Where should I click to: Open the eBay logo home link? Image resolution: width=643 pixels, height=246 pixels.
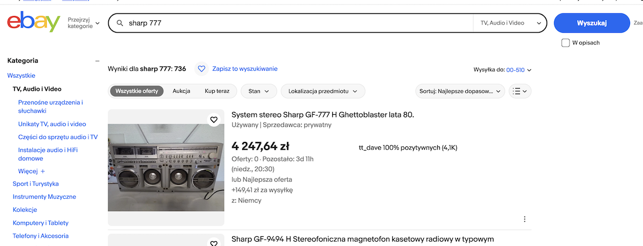[x=34, y=23]
